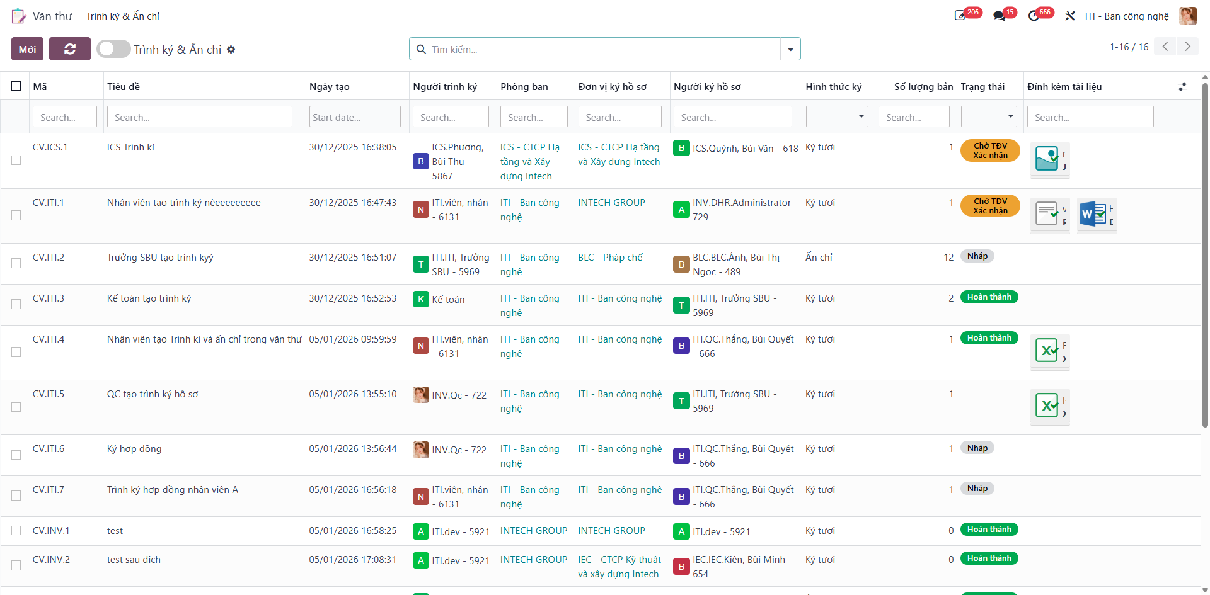
Task: Toggle the Trình ký & Ấn chỉ switch
Action: [x=113, y=49]
